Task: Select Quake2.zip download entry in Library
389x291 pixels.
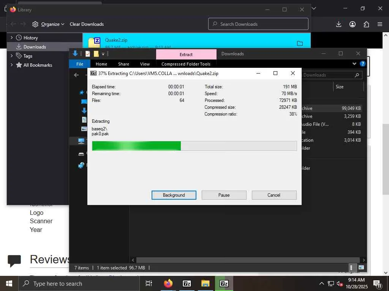Action: pos(196,40)
